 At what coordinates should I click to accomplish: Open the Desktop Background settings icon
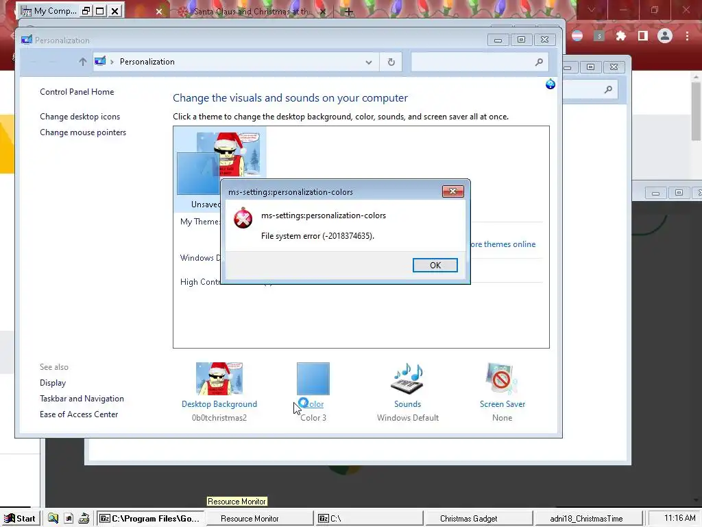click(219, 379)
